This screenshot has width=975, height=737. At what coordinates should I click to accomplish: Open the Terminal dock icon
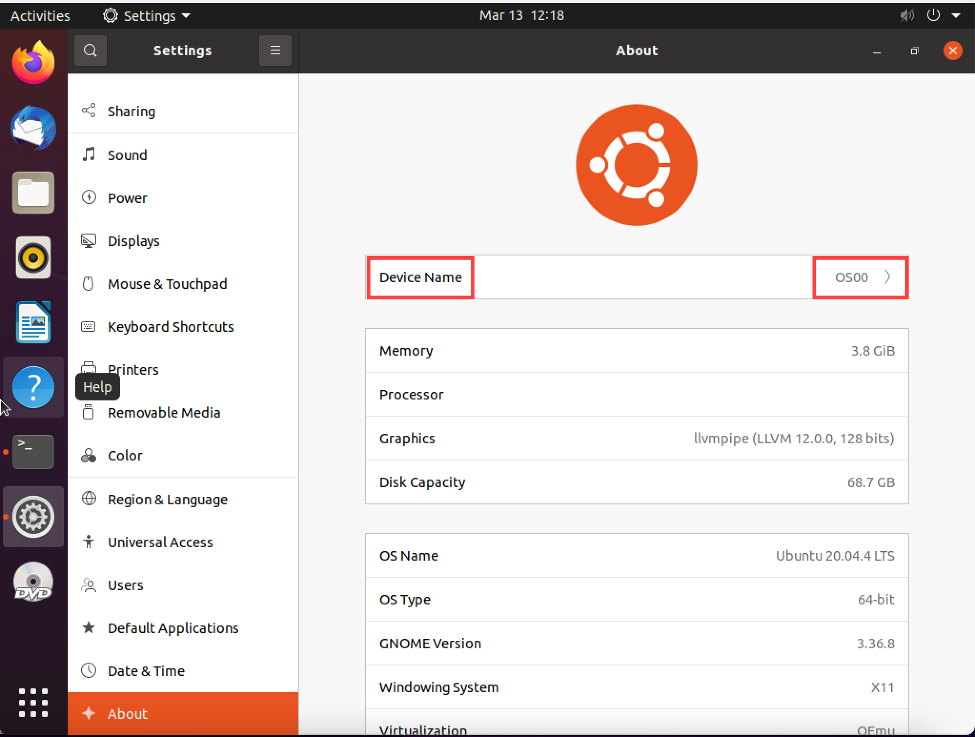coord(33,452)
